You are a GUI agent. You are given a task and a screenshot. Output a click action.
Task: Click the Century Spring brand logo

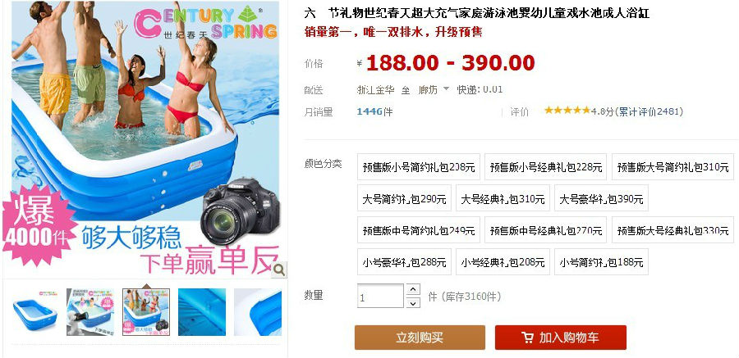205,23
